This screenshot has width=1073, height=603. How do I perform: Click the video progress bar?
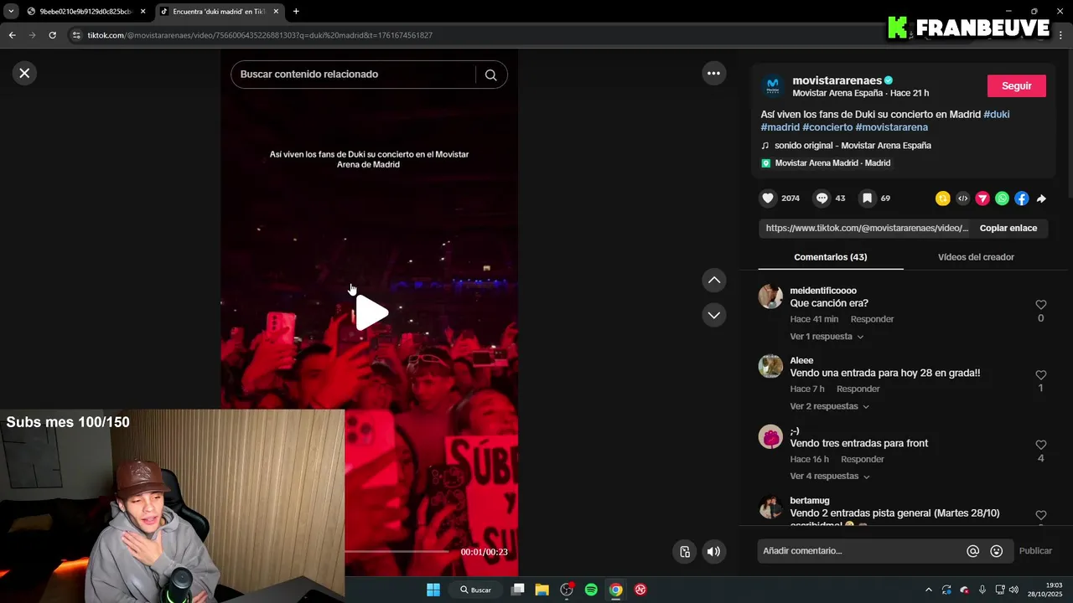click(x=396, y=552)
